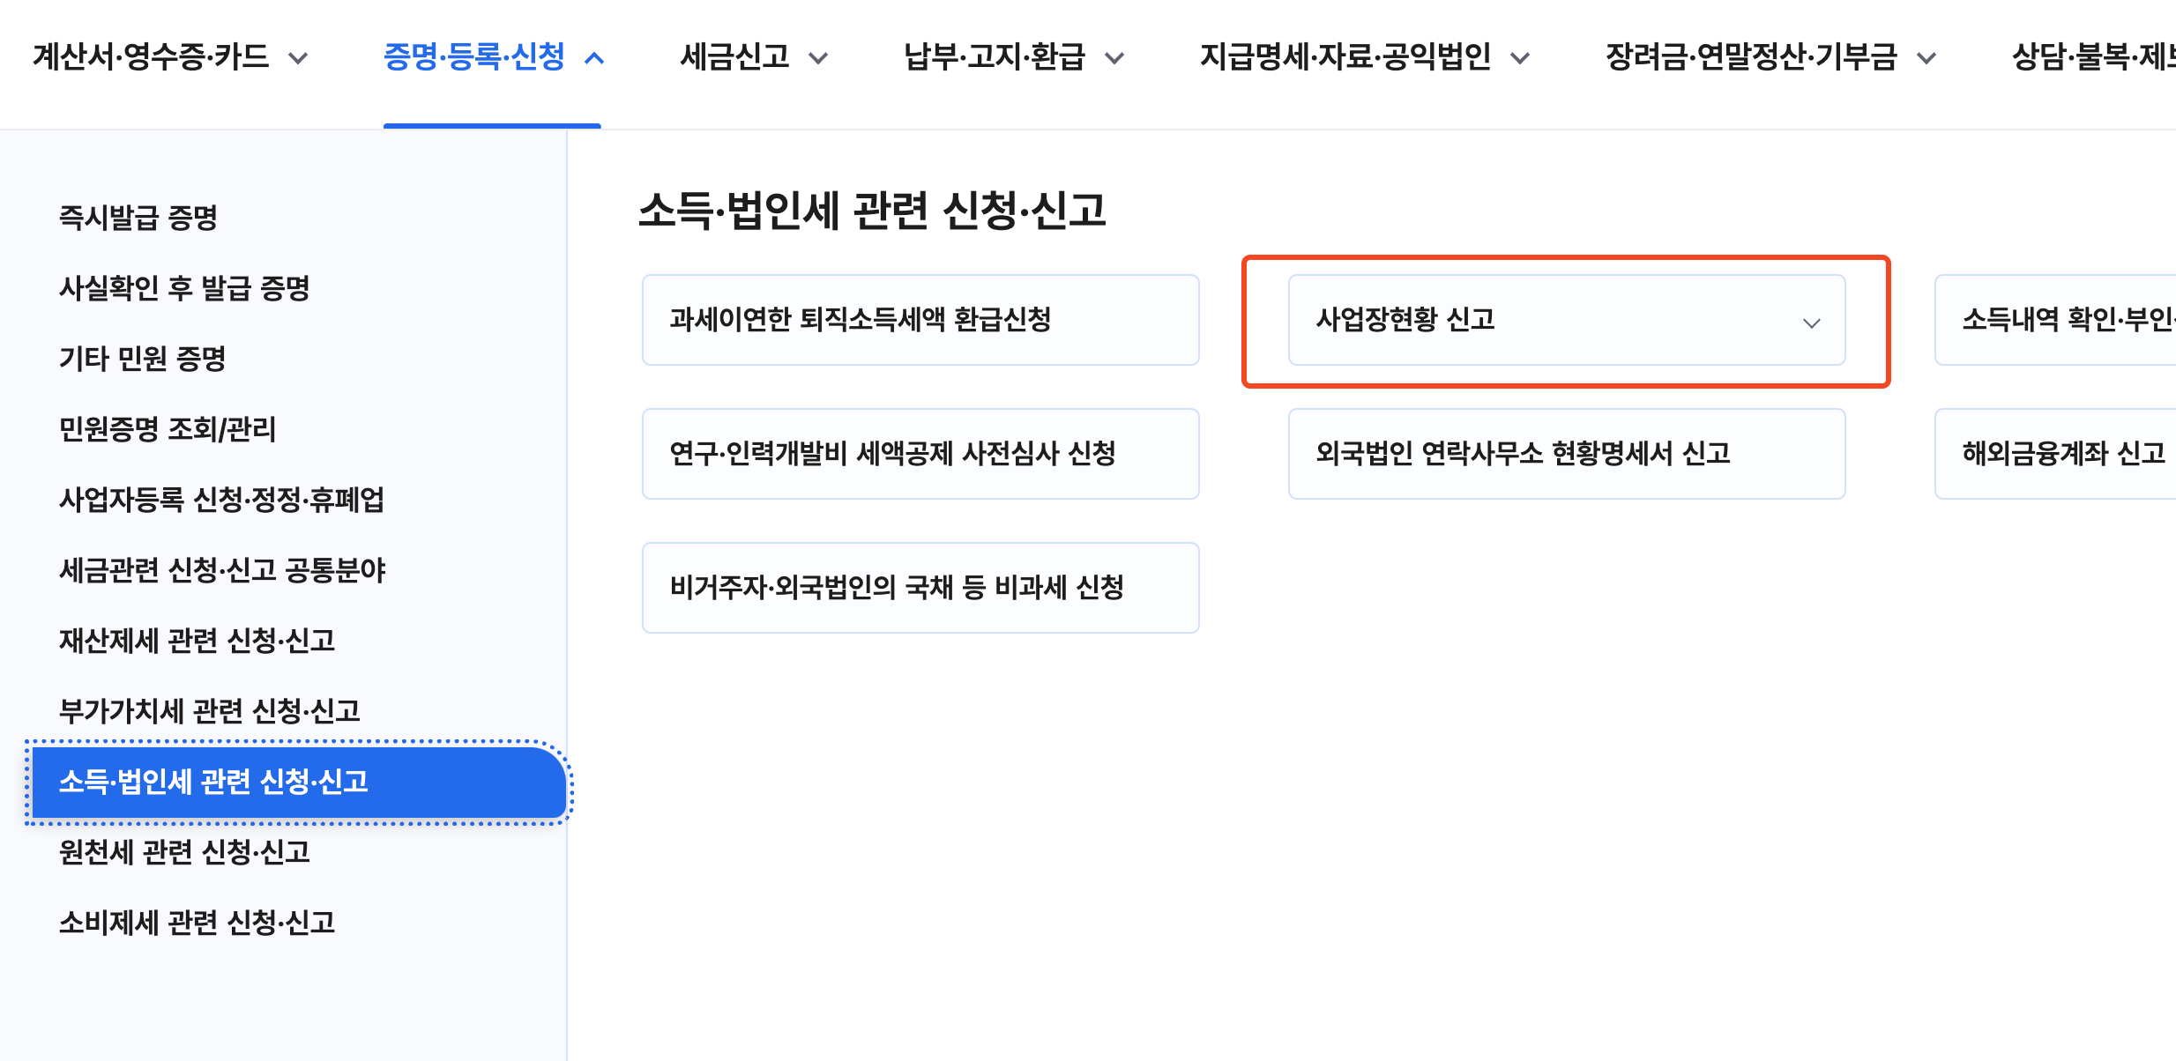The image size is (2176, 1061).
Task: Click the chevron inside 사업장현황 신고 box
Action: [x=1812, y=323]
